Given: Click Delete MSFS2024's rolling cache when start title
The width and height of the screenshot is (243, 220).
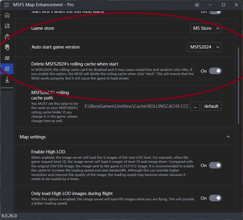Looking at the screenshot, I should click(x=75, y=64).
